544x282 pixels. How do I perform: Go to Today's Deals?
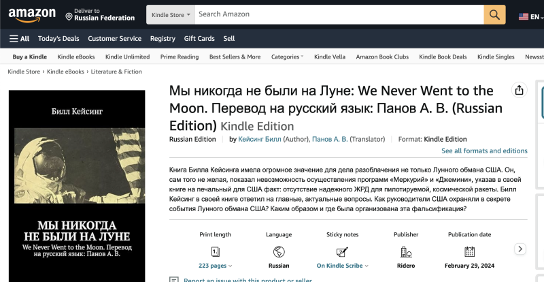pyautogui.click(x=58, y=39)
